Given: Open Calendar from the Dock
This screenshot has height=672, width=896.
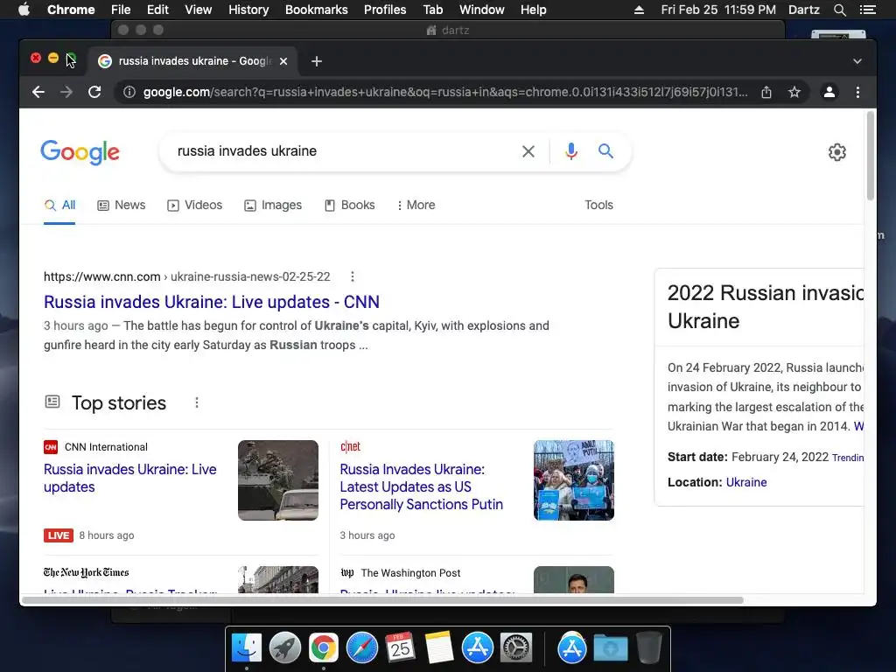Looking at the screenshot, I should tap(400, 647).
